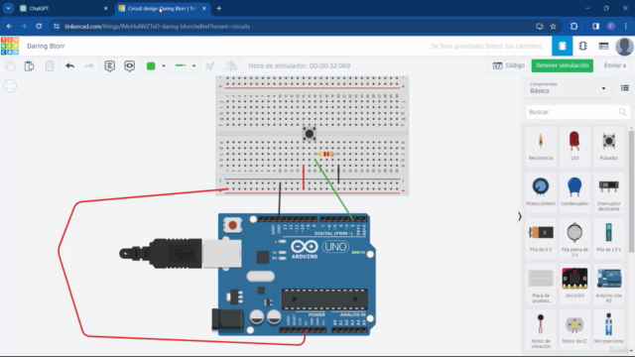The width and height of the screenshot is (635, 357).
Task: Reload the page
Action: (x=39, y=27)
